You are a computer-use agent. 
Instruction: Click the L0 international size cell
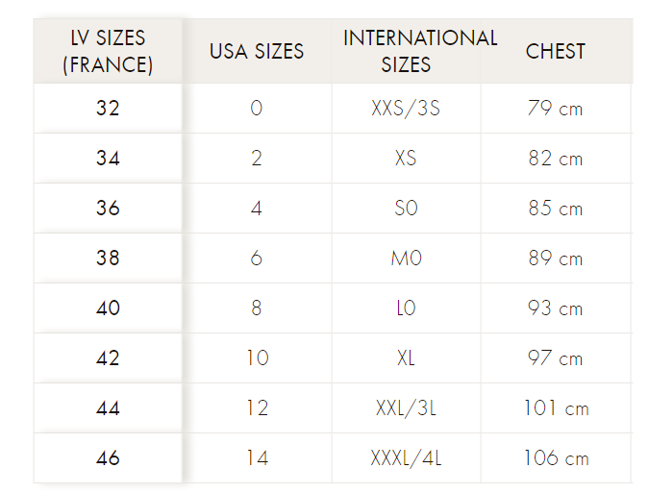click(x=406, y=308)
